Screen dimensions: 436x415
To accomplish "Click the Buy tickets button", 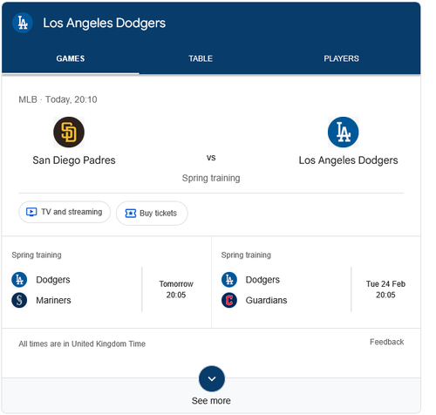I will (x=152, y=214).
